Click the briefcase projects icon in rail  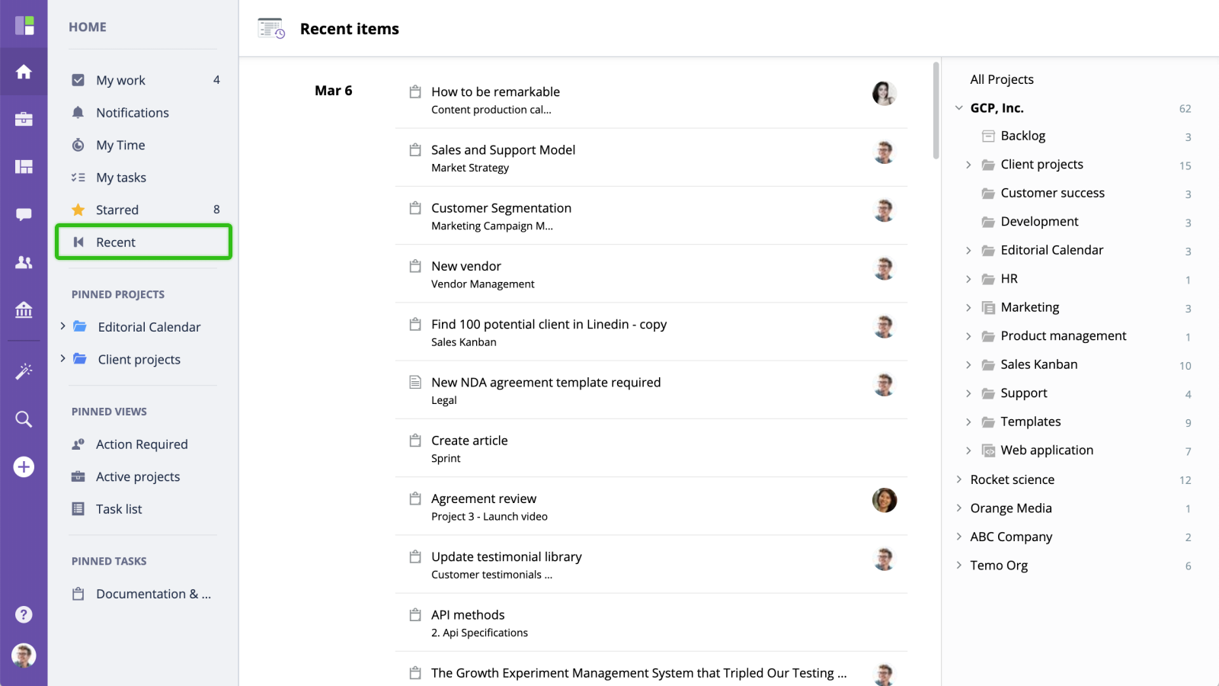(24, 119)
